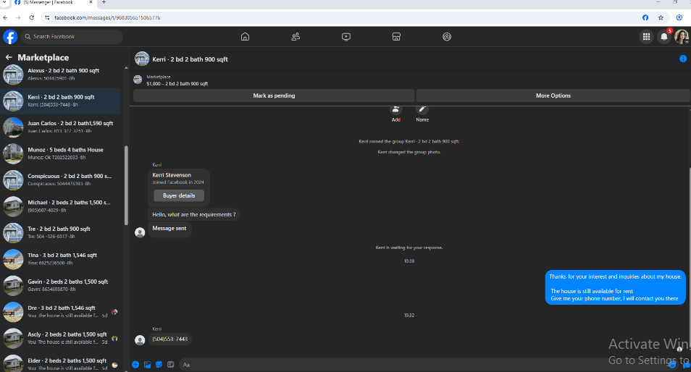Open the Dre 3 bd 2 bath chat

[x=60, y=312]
